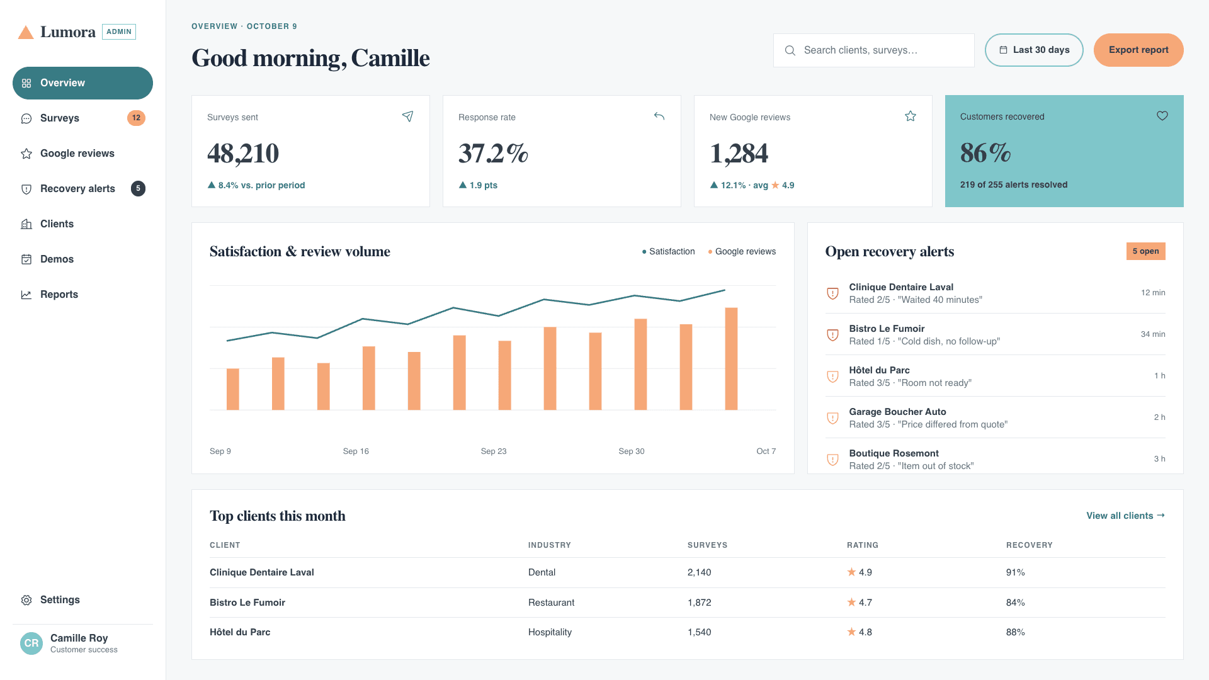Click the tallest orange bar near Oct 7
This screenshot has height=680, width=1209.
pyautogui.click(x=731, y=359)
